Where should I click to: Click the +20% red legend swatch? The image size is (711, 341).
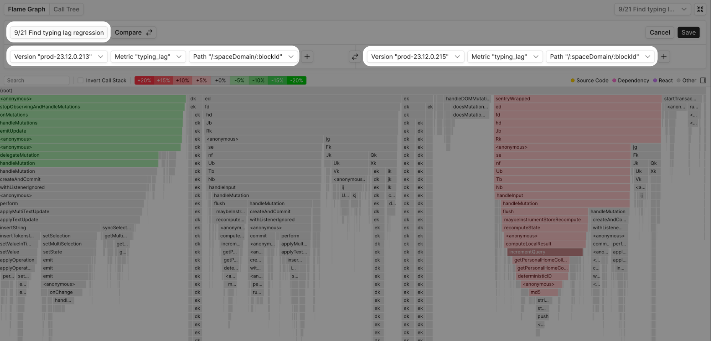click(144, 80)
